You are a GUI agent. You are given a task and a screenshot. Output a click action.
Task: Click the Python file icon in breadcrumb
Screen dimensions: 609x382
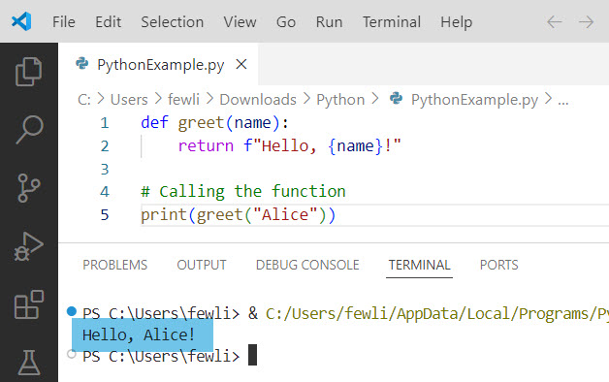click(x=396, y=98)
